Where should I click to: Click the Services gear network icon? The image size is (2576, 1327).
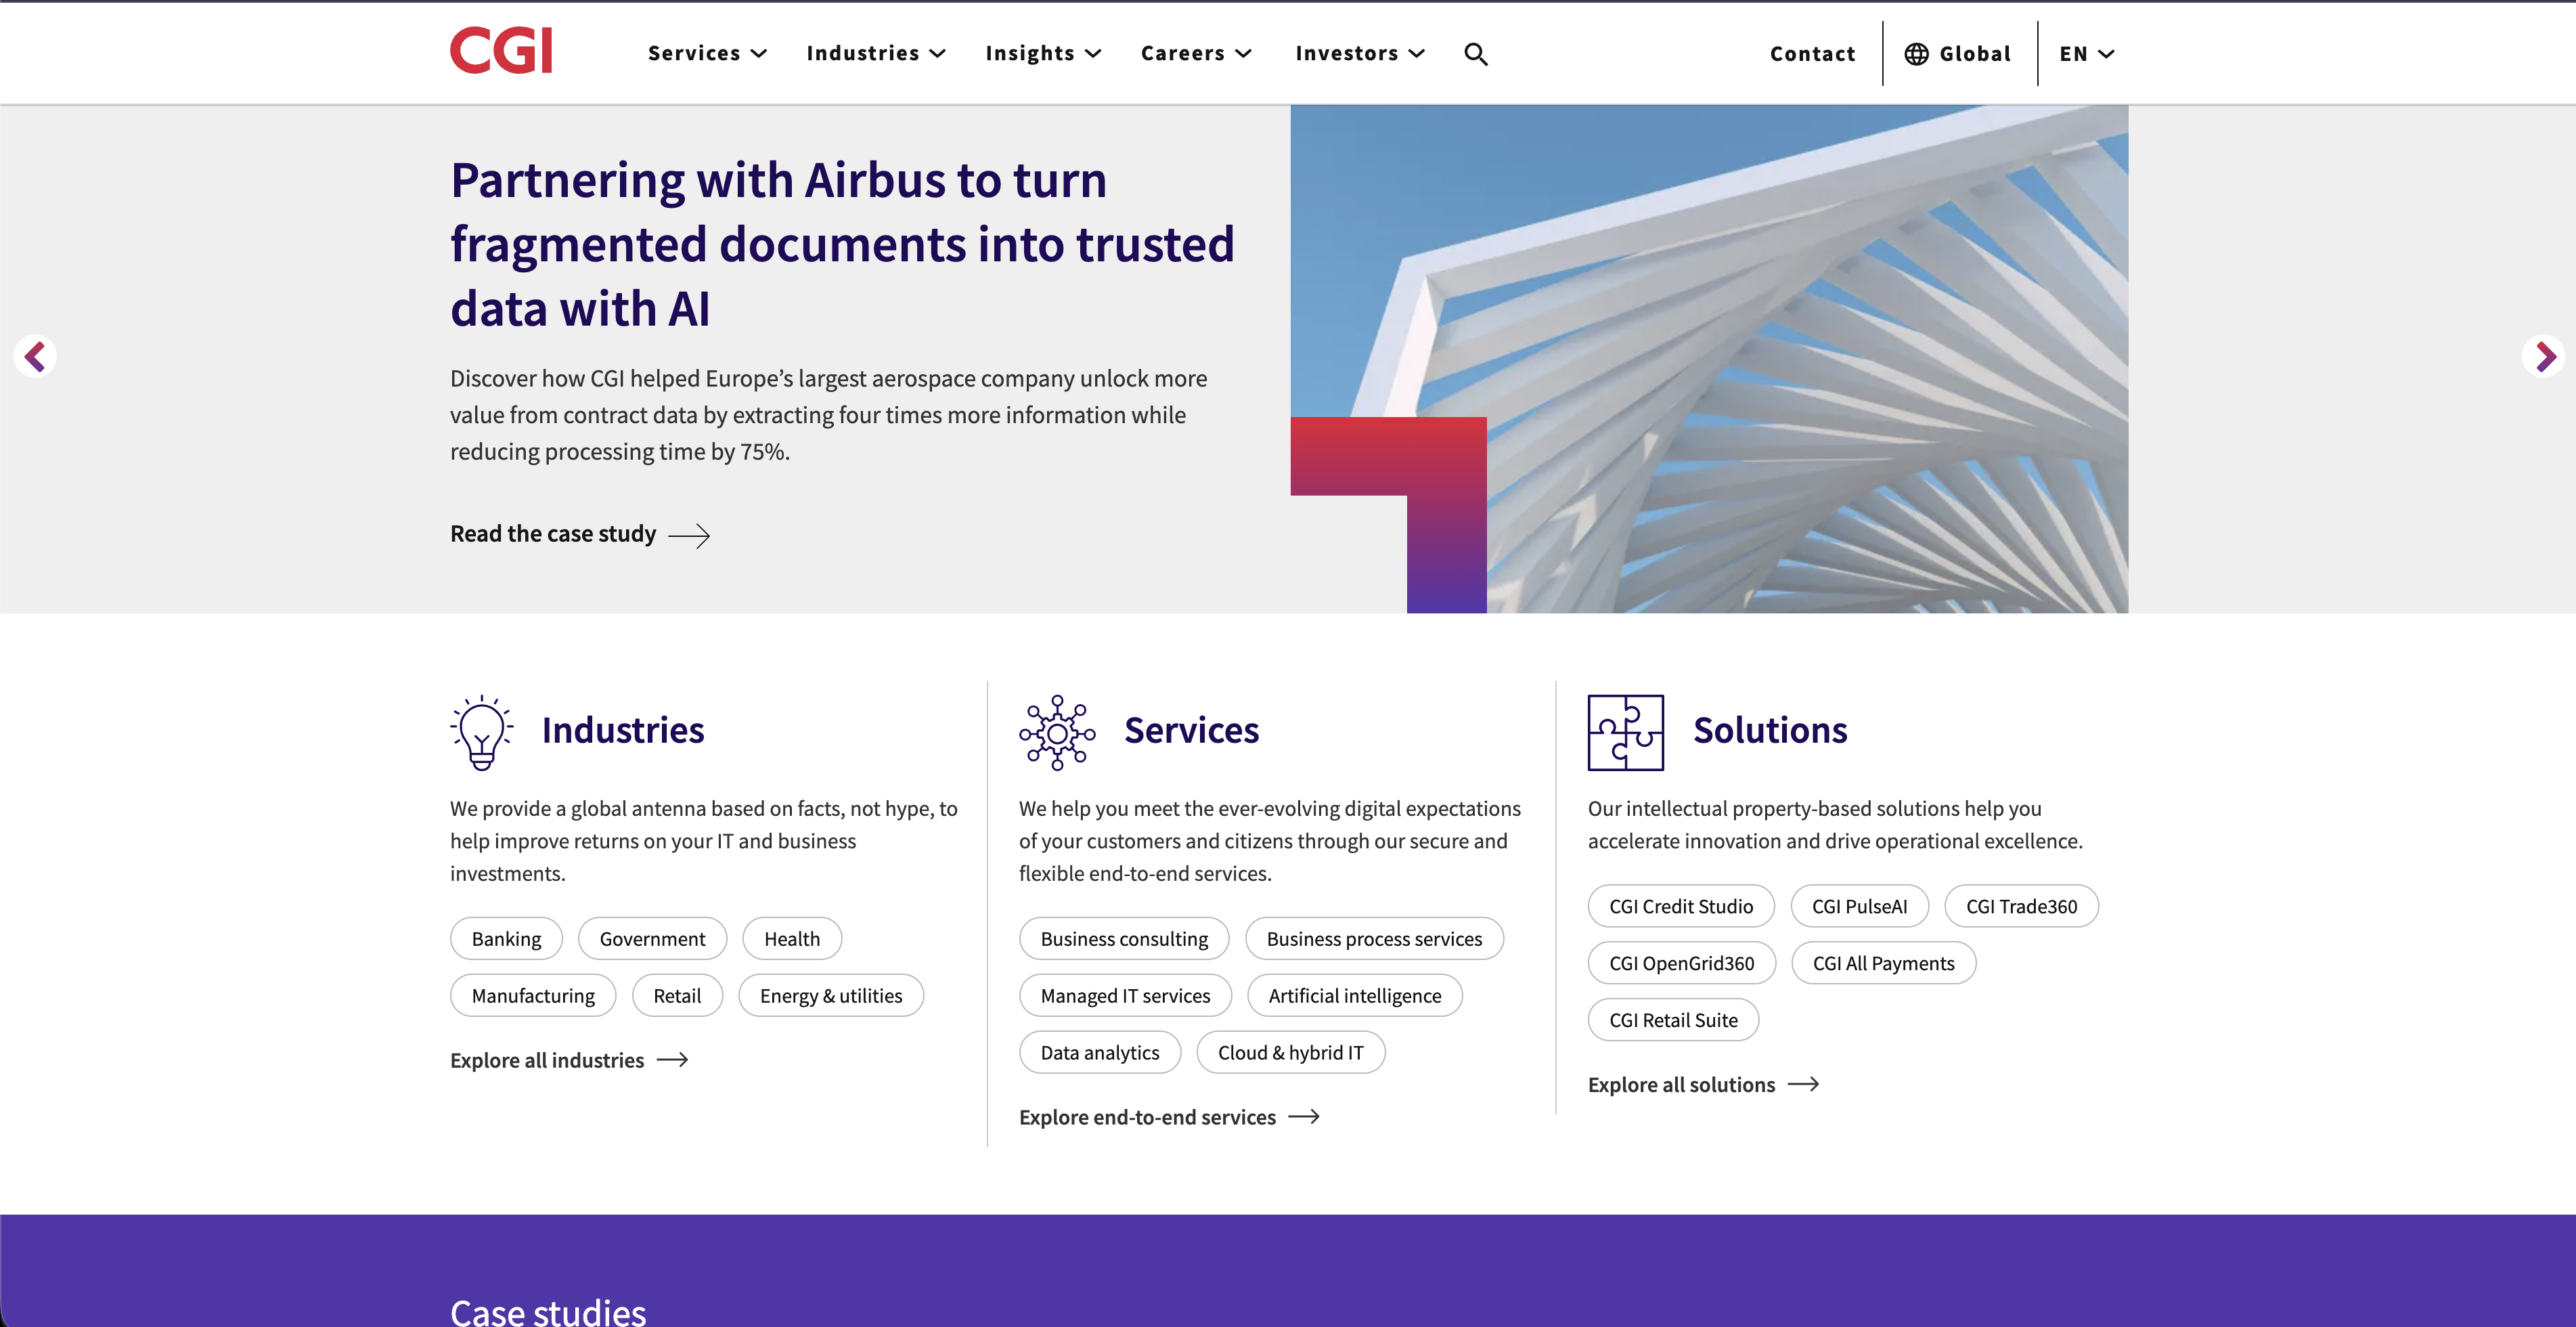click(x=1057, y=732)
